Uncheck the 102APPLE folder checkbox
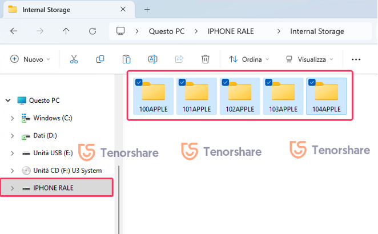 pos(226,83)
